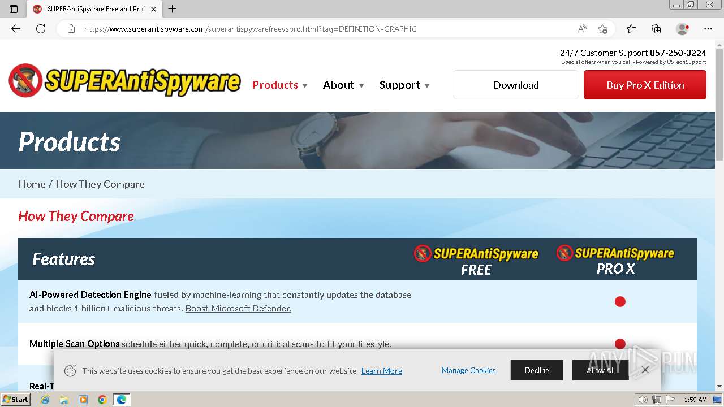
Task: Open Edge Settings and more menu
Action: [x=708, y=29]
